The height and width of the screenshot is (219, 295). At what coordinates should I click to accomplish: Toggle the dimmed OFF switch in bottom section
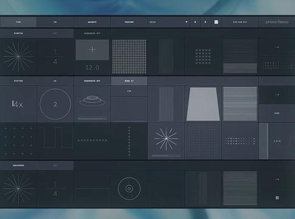pyautogui.click(x=55, y=165)
